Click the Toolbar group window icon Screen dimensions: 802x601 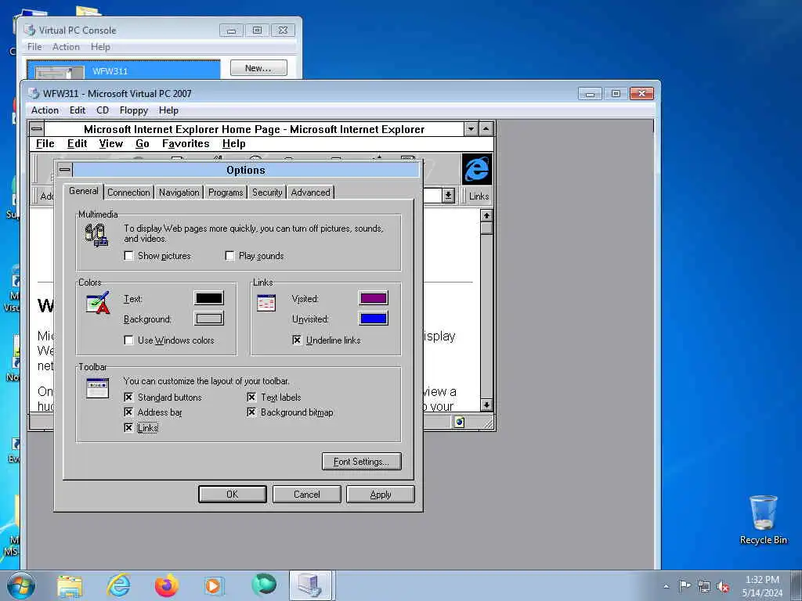click(98, 388)
